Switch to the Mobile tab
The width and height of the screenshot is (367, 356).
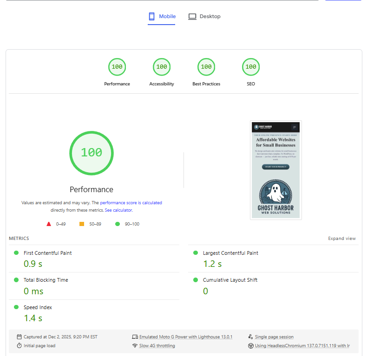162,17
